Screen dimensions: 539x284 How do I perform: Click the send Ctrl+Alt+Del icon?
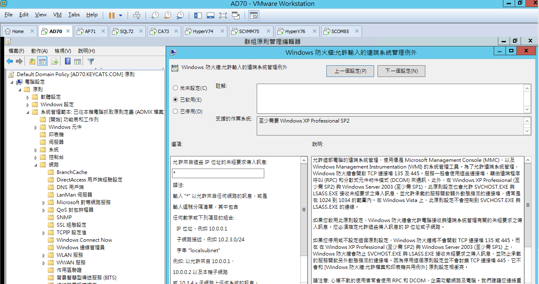(x=137, y=15)
